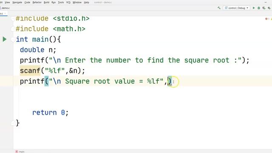Open the Window menu

click(x=77, y=3)
